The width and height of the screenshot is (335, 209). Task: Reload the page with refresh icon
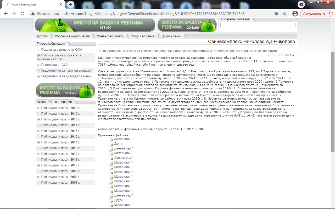coord(23,14)
